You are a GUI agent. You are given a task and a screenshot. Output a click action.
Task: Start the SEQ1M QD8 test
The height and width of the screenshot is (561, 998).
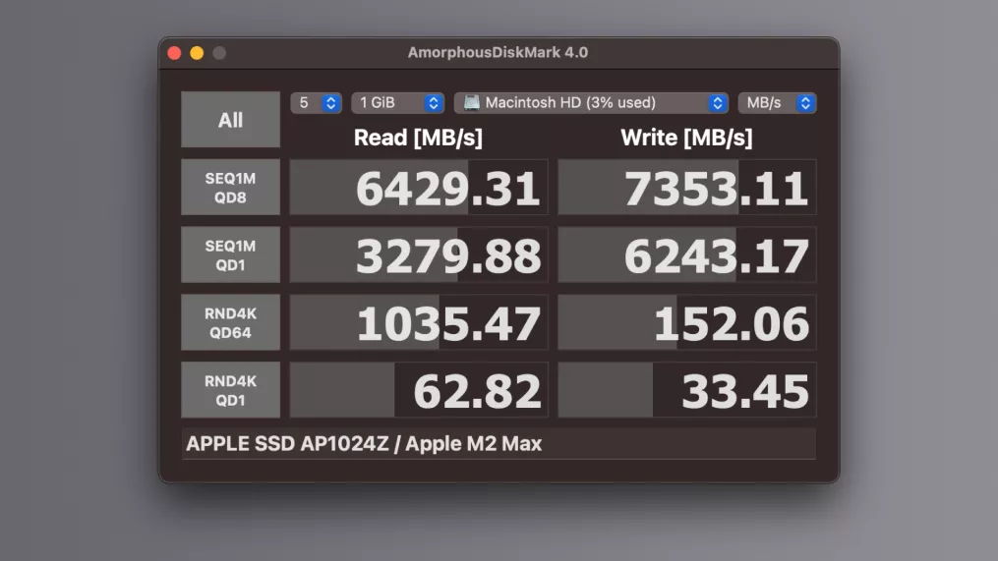tap(230, 188)
